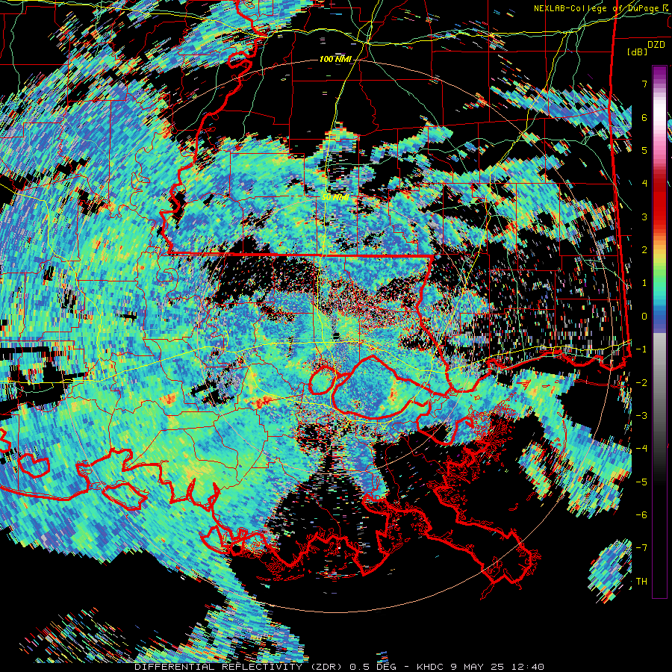Click the -3 value on the scale
Screen dimensions: 672x672
(641, 416)
